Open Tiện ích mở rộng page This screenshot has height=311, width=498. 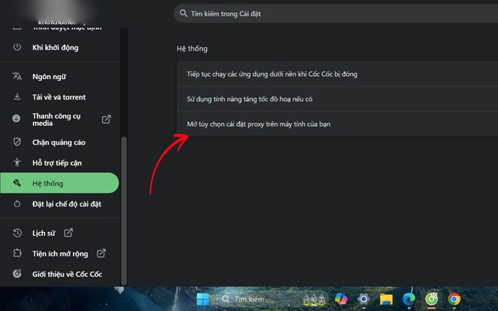point(60,253)
